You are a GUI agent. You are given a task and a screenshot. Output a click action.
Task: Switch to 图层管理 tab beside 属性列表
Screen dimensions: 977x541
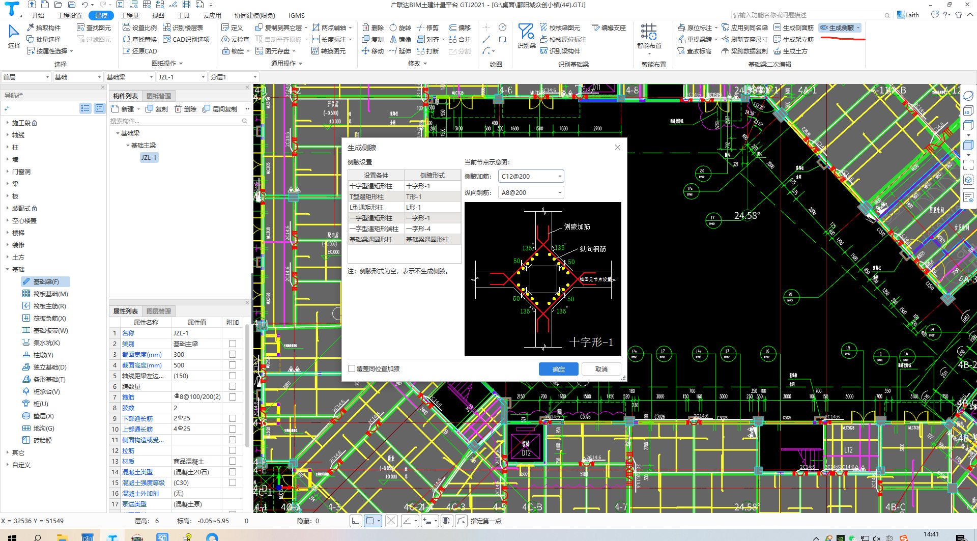point(159,311)
